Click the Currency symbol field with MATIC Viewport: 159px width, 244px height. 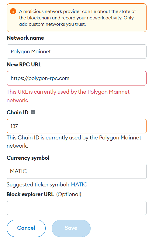pos(76,171)
